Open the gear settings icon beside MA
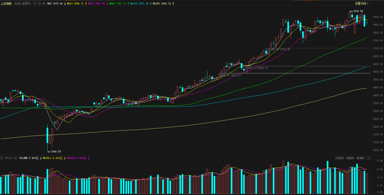This screenshot has width=384, height=195. click(39, 3)
